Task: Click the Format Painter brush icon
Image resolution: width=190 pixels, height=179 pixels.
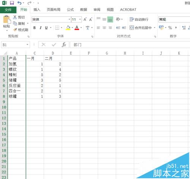Action: (x=15, y=30)
